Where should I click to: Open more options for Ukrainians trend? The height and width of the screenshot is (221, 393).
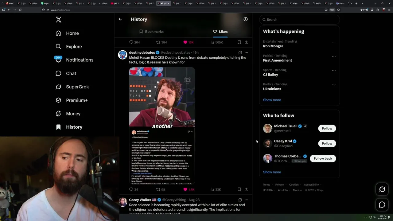click(x=334, y=85)
